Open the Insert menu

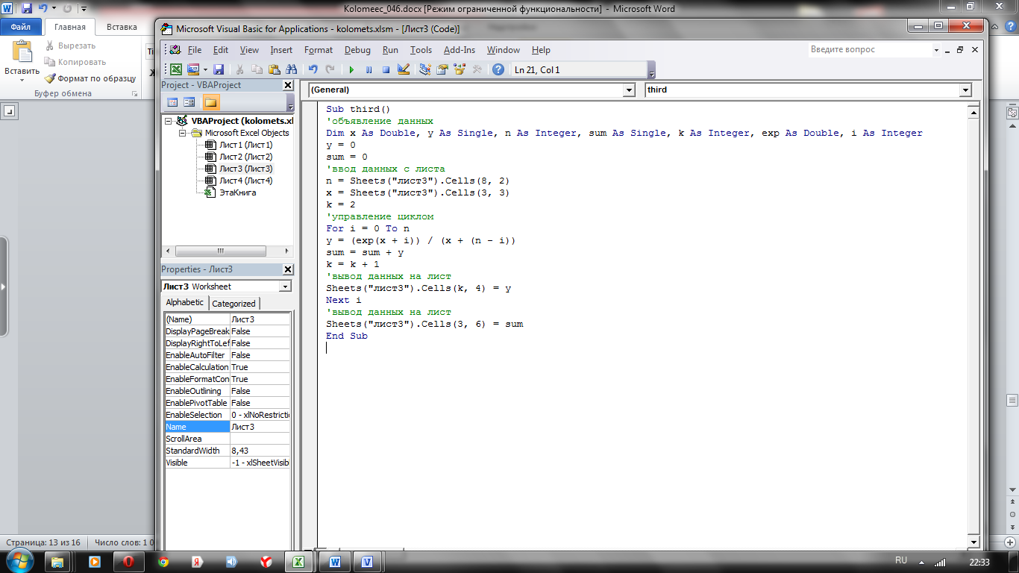[x=281, y=50]
